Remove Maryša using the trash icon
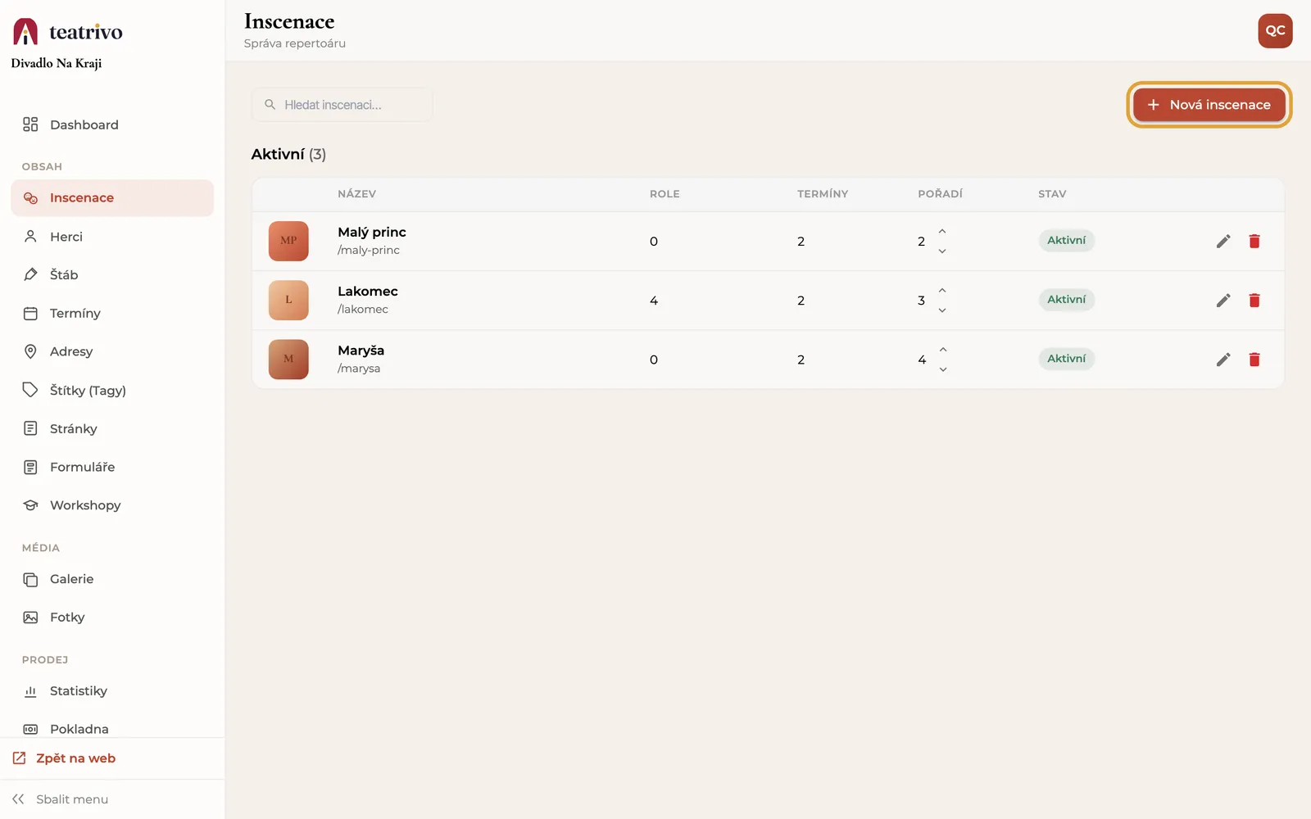The image size is (1311, 819). pyautogui.click(x=1254, y=359)
